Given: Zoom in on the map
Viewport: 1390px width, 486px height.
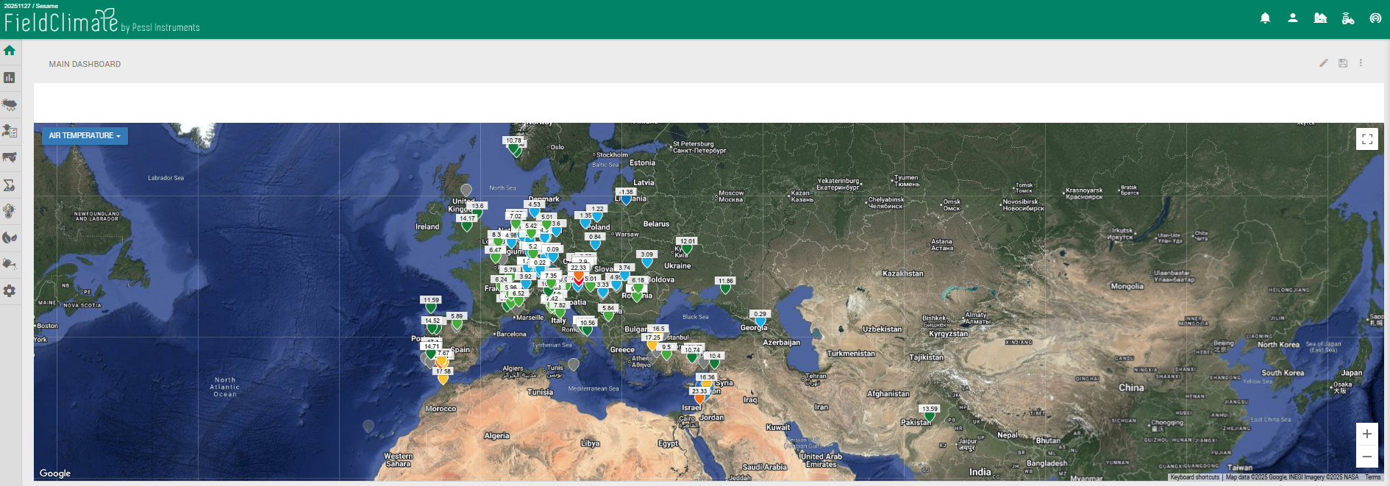Looking at the screenshot, I should [x=1366, y=434].
